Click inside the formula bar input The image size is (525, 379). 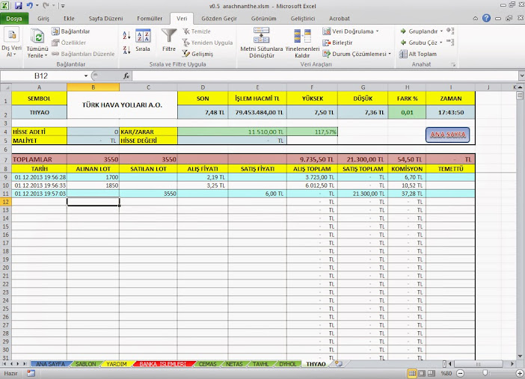(325, 76)
